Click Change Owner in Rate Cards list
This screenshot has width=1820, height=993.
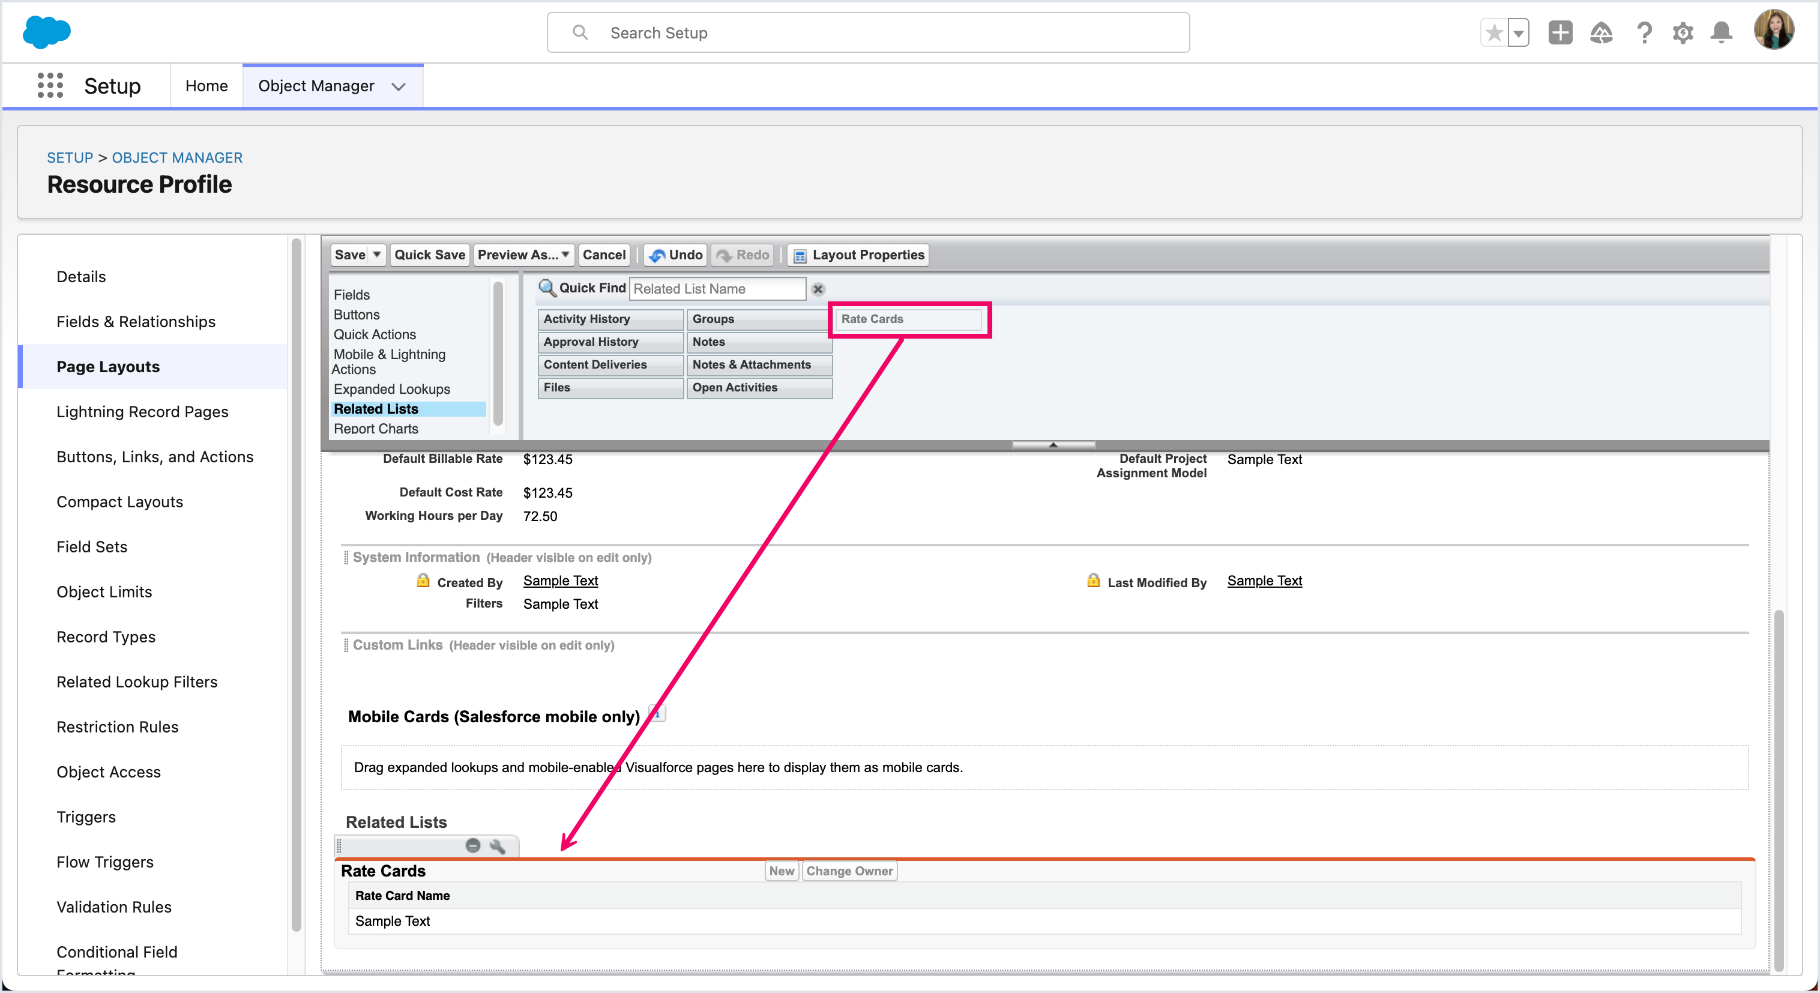(x=849, y=871)
